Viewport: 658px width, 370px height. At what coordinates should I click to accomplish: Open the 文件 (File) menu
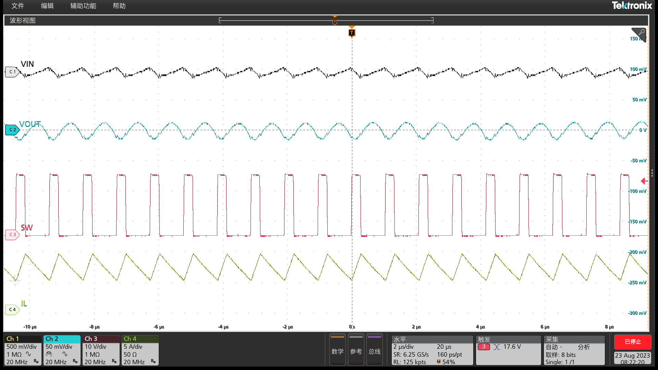pos(17,6)
